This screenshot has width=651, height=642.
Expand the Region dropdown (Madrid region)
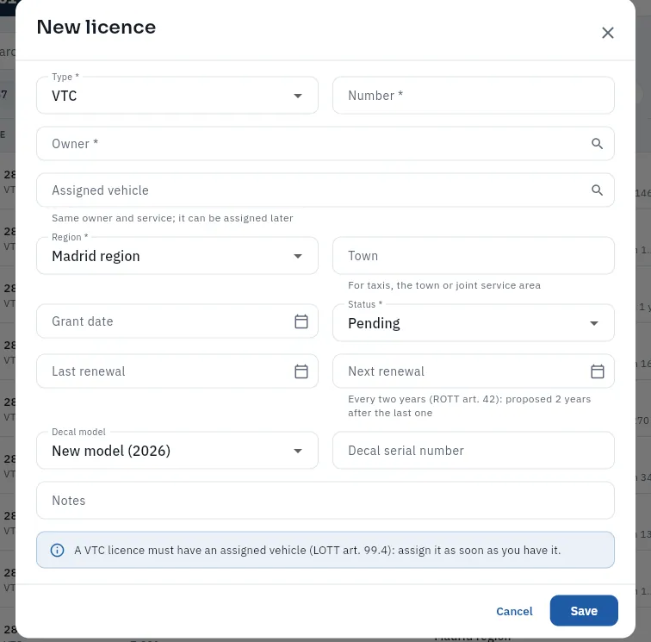(177, 256)
